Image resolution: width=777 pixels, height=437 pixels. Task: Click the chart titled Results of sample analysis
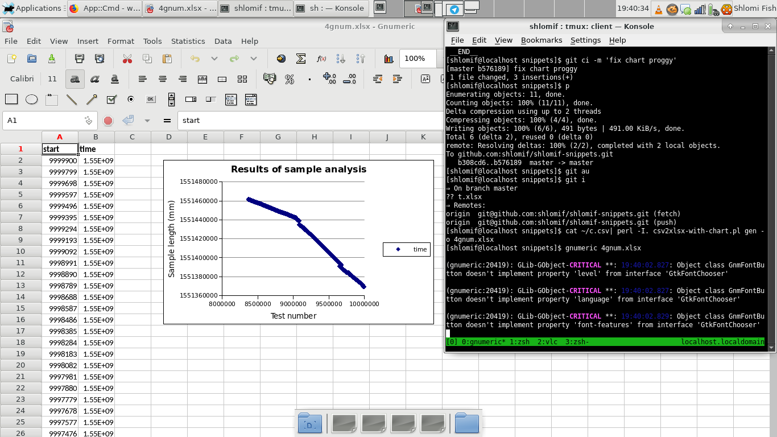point(299,242)
